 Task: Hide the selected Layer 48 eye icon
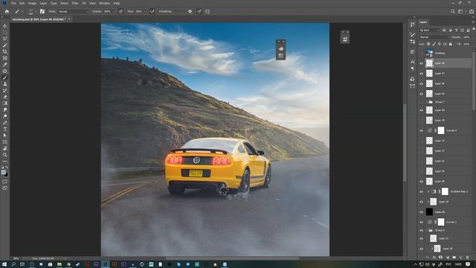[421, 63]
